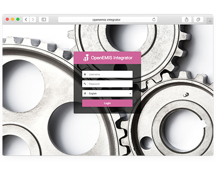Expand language list via dropdown arrow

pyautogui.click(x=130, y=94)
